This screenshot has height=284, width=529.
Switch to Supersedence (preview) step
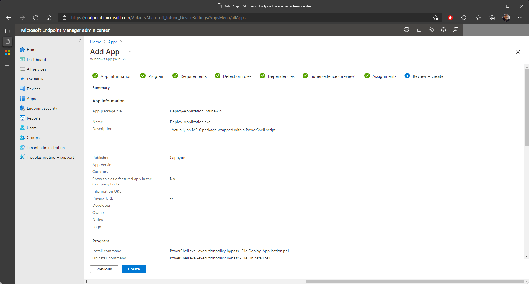[x=329, y=76]
